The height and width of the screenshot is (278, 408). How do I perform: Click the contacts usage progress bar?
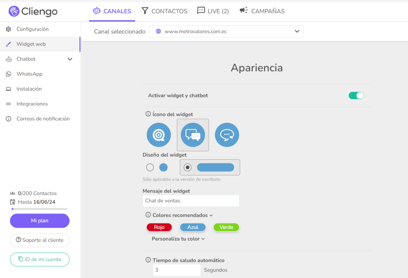39,209
